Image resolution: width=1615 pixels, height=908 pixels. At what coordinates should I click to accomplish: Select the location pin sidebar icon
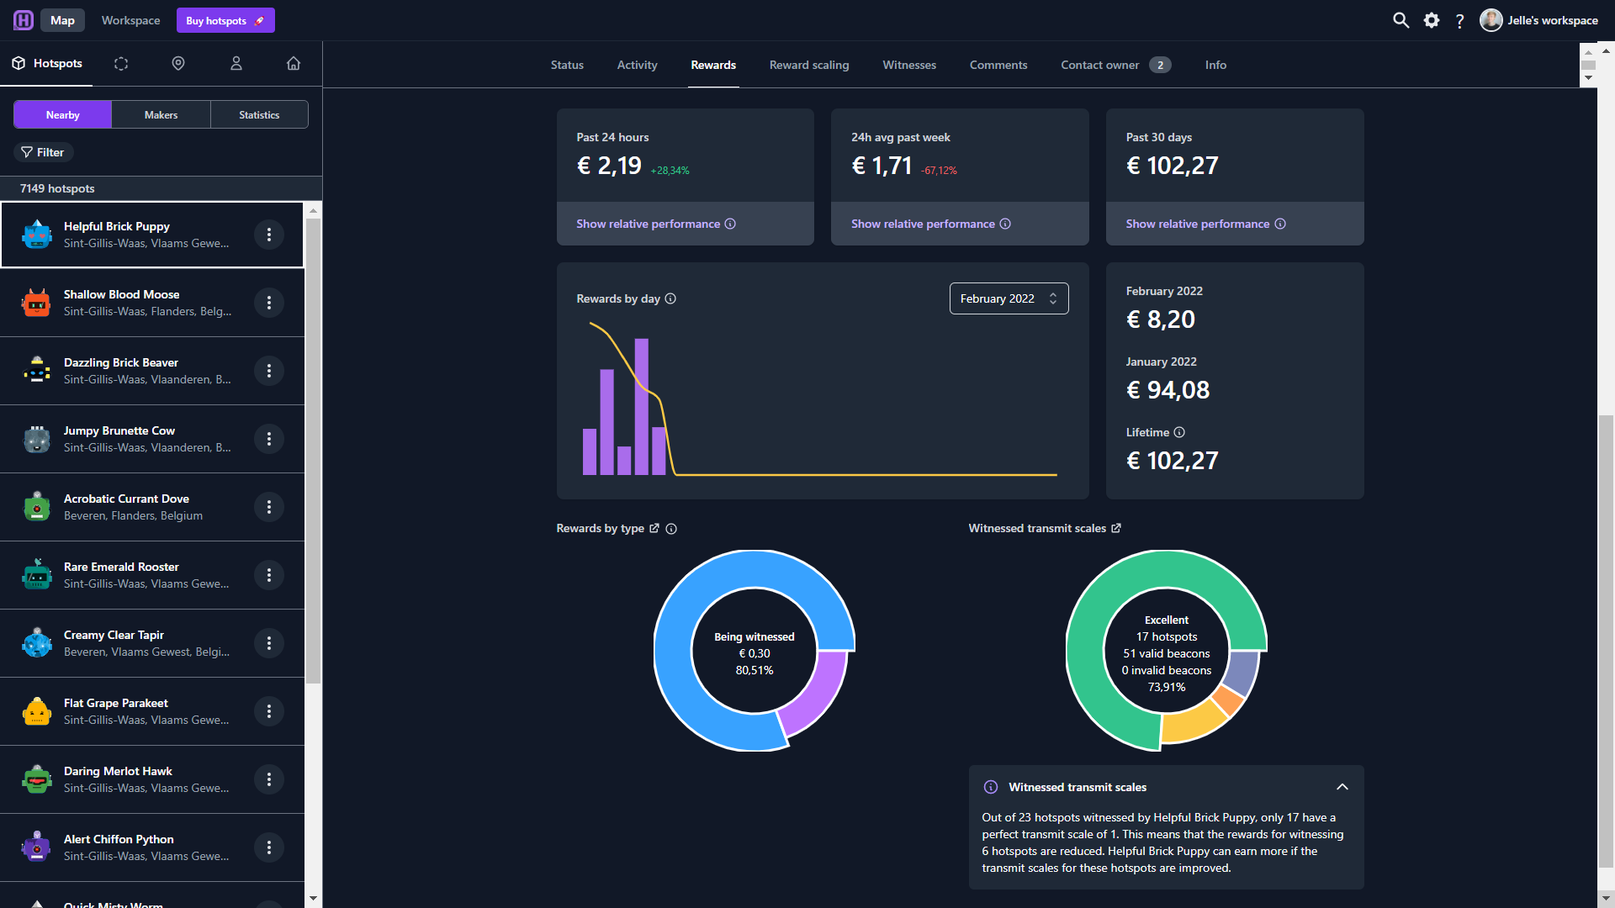[178, 63]
